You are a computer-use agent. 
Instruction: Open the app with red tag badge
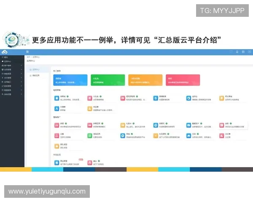(57, 163)
